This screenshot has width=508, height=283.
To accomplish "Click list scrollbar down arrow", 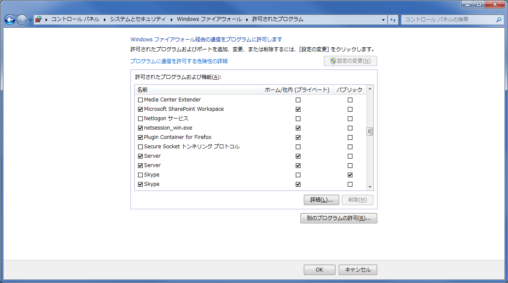I will (369, 187).
